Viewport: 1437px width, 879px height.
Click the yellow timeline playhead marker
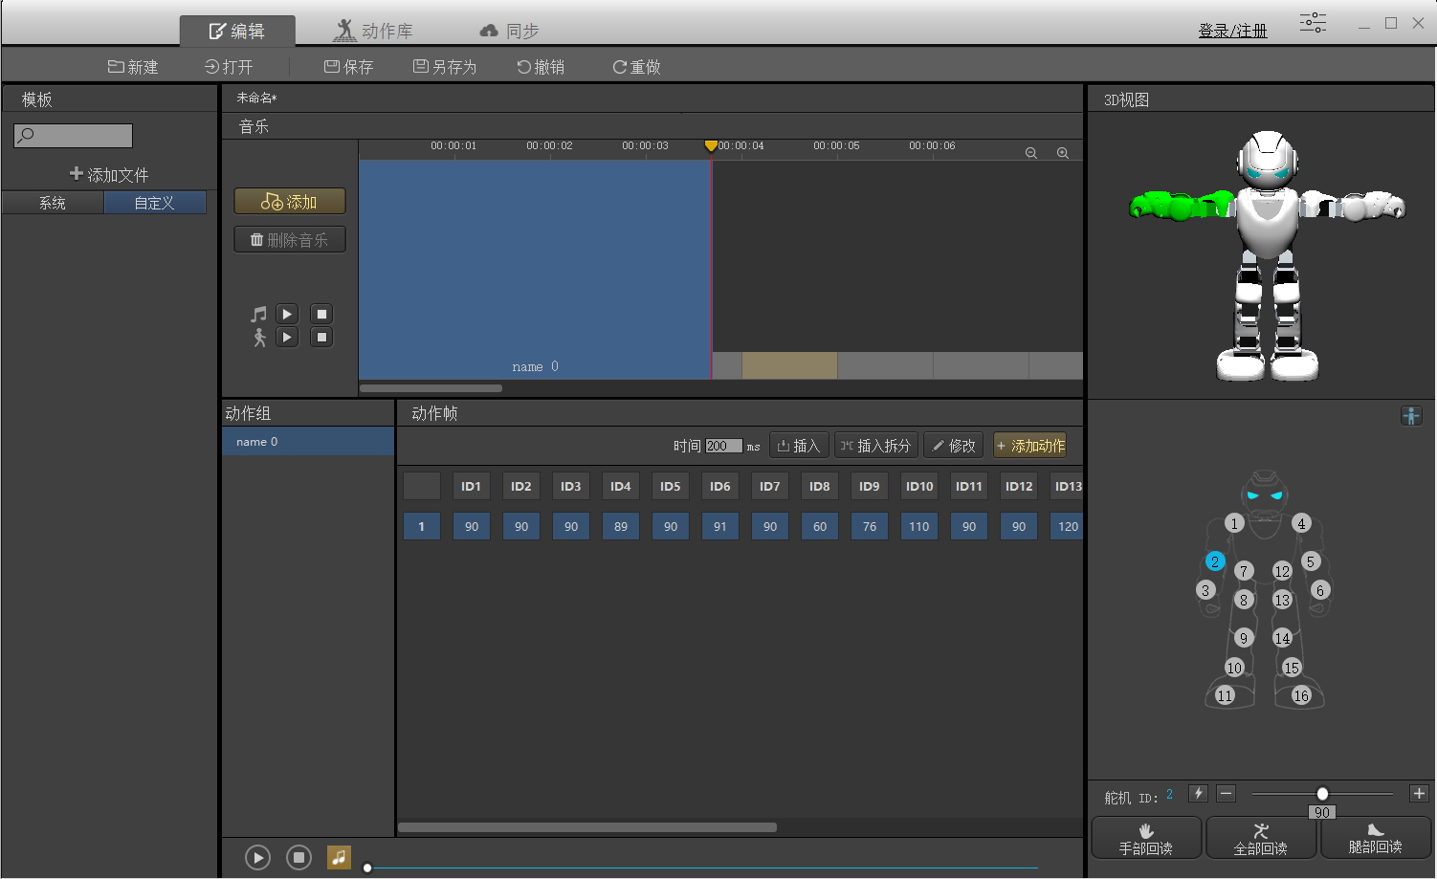pyautogui.click(x=711, y=146)
